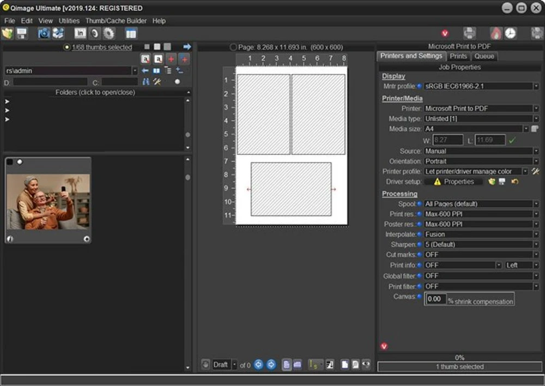Click the binoculars search icon
The width and height of the screenshot is (545, 386).
click(x=146, y=82)
